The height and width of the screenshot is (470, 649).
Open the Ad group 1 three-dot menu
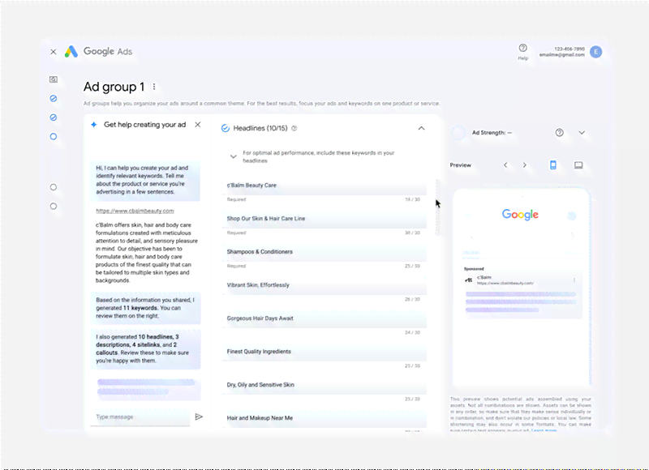click(154, 87)
